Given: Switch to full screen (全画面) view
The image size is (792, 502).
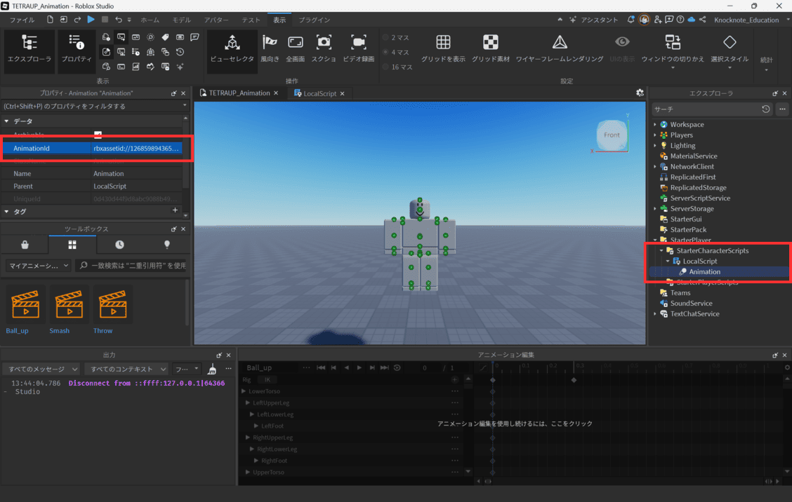Looking at the screenshot, I should [x=295, y=49].
